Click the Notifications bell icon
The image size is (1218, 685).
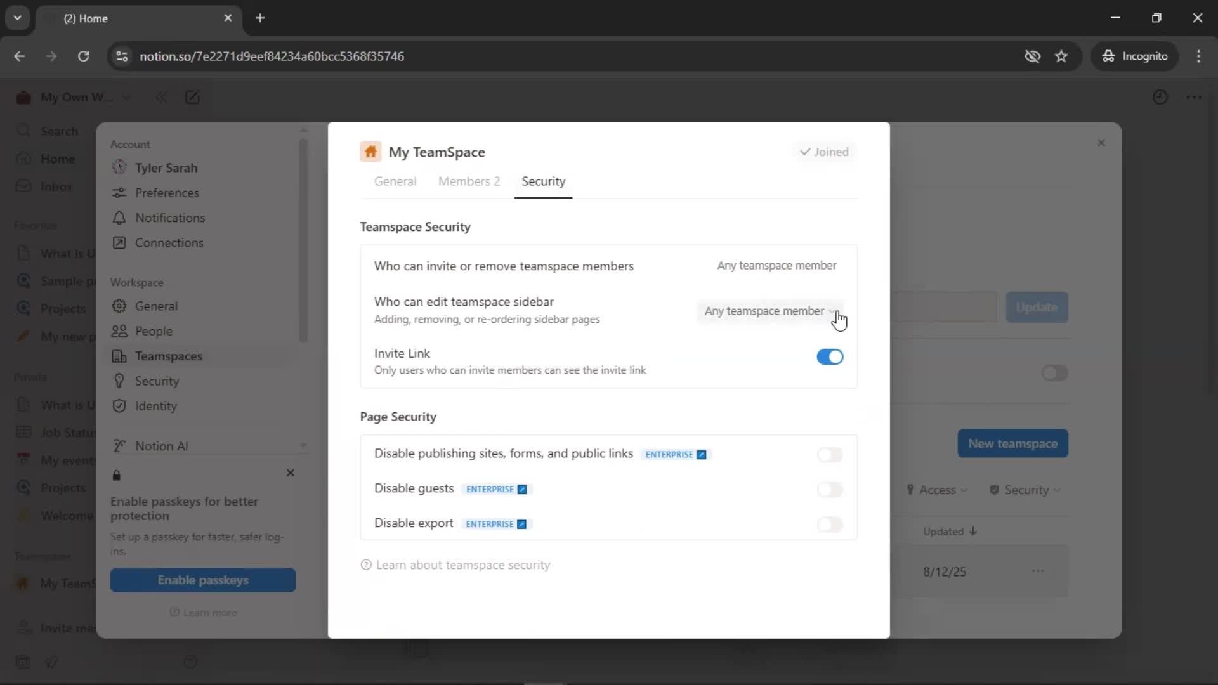pyautogui.click(x=119, y=218)
